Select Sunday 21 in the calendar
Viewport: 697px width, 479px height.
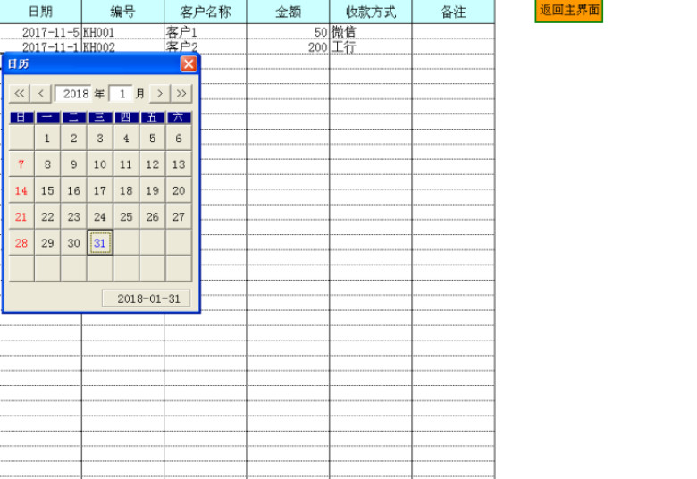(21, 216)
